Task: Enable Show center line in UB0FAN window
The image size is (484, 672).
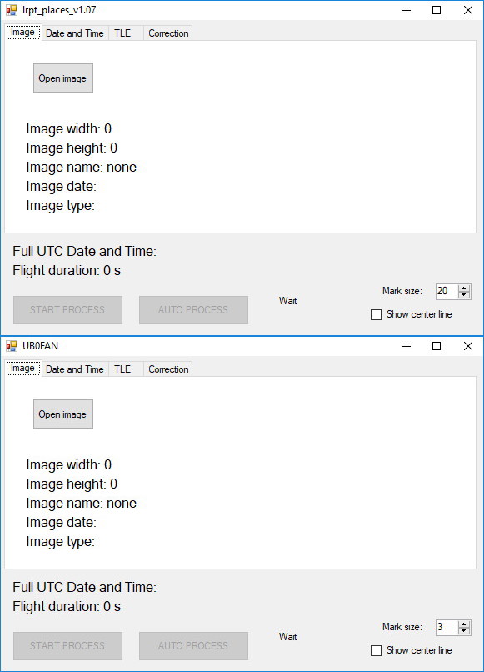Action: 376,650
